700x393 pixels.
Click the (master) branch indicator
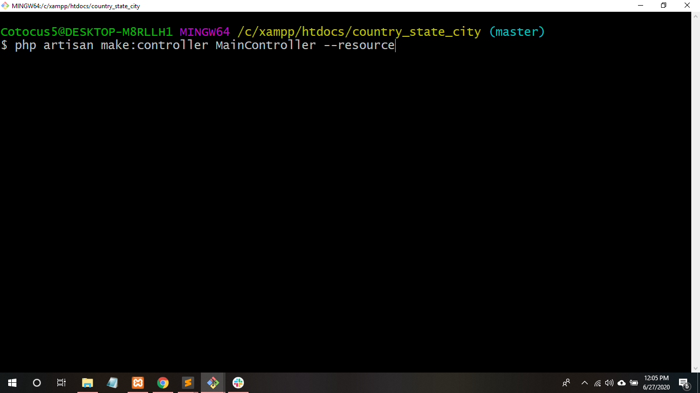tap(517, 32)
